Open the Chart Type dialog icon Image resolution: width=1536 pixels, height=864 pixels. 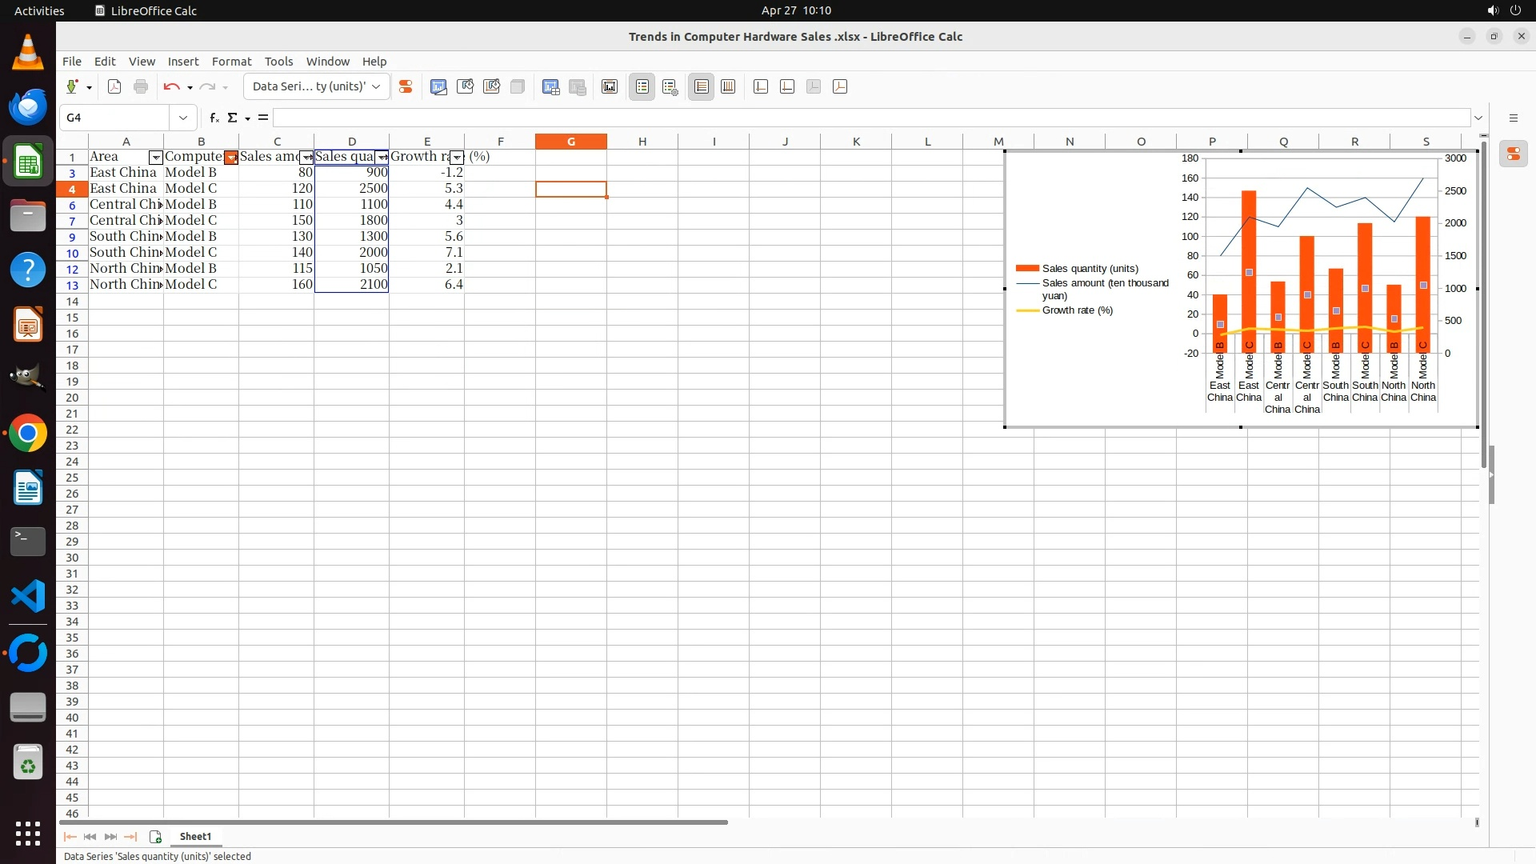[438, 86]
